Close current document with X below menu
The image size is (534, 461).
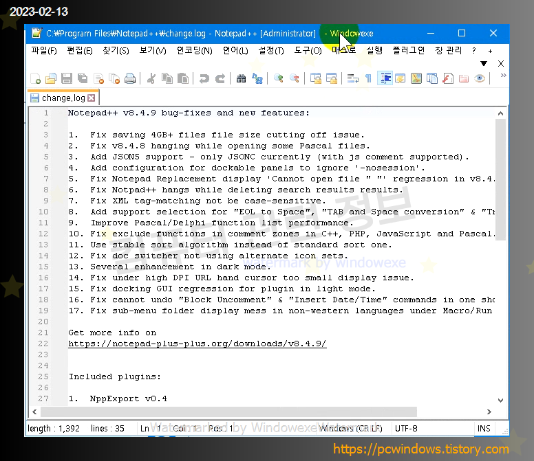coord(501,64)
